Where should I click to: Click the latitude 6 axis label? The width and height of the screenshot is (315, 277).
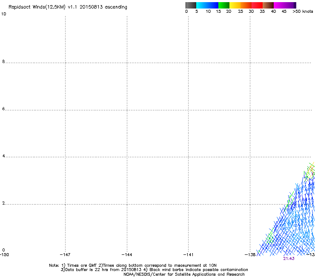(3, 109)
